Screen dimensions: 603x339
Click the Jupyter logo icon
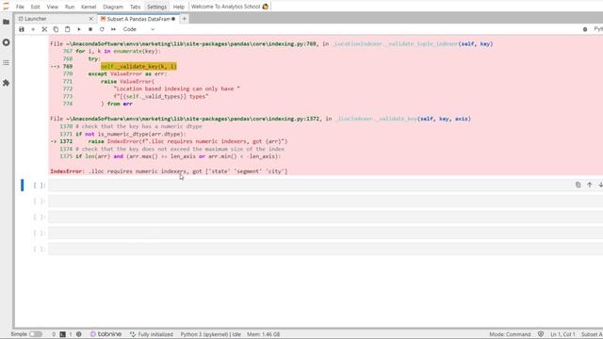pyautogui.click(x=7, y=7)
